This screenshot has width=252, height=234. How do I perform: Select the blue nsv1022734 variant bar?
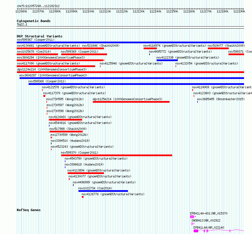103,191
